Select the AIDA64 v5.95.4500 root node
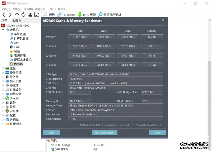Screen dimensions: 212x152 (15, 26)
